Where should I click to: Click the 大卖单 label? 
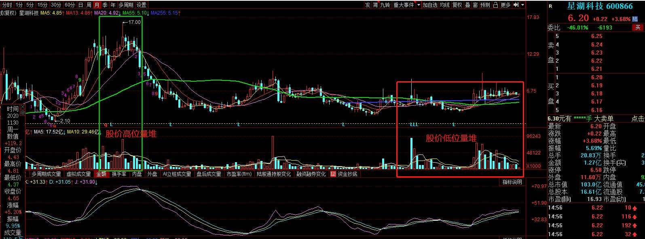coord(604,118)
